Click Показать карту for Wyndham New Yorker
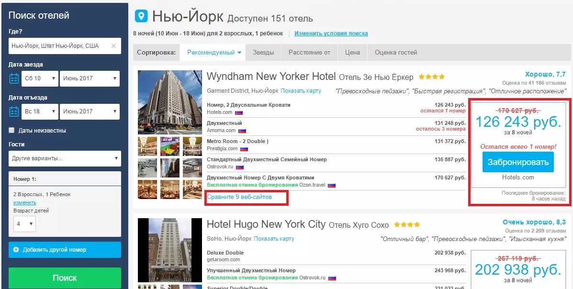Viewport: 573px width, 289px height. pos(301,90)
